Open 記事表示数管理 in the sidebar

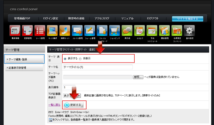coord(24,68)
